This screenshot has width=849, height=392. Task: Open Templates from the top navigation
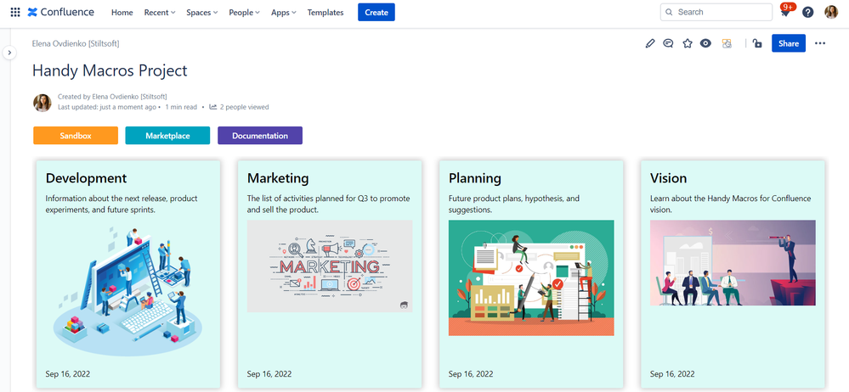325,13
